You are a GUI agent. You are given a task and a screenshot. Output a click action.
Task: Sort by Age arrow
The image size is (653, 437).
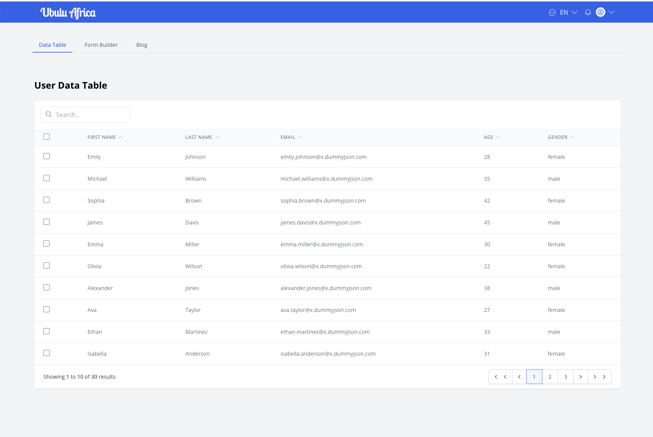click(498, 137)
